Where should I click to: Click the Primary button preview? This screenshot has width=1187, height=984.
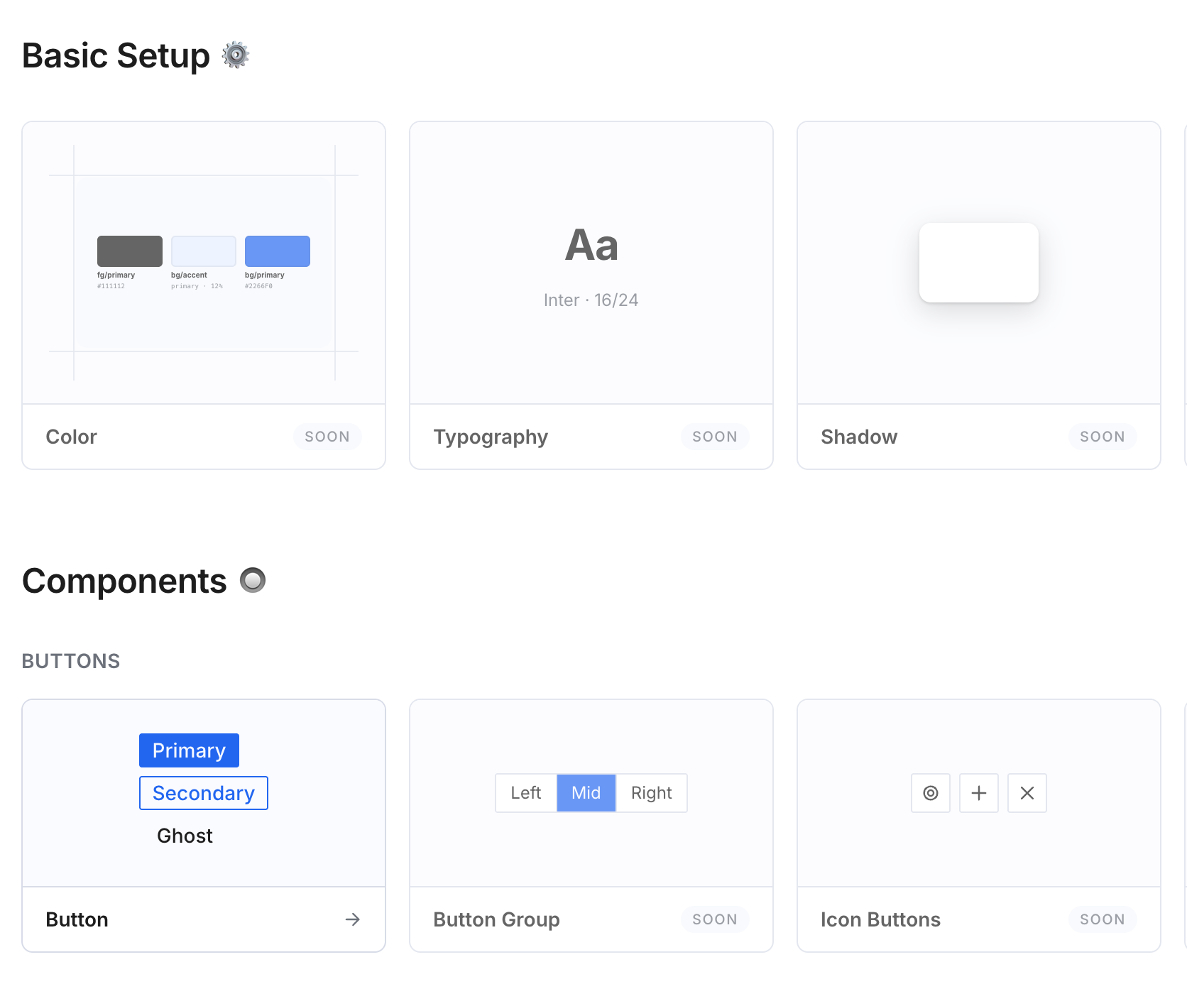coord(189,750)
